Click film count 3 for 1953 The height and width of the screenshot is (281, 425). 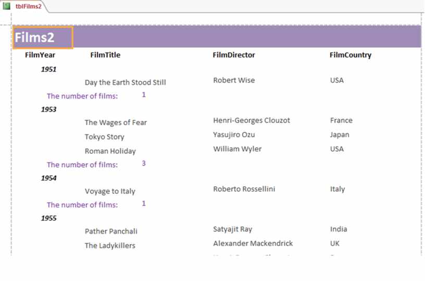pyautogui.click(x=144, y=163)
